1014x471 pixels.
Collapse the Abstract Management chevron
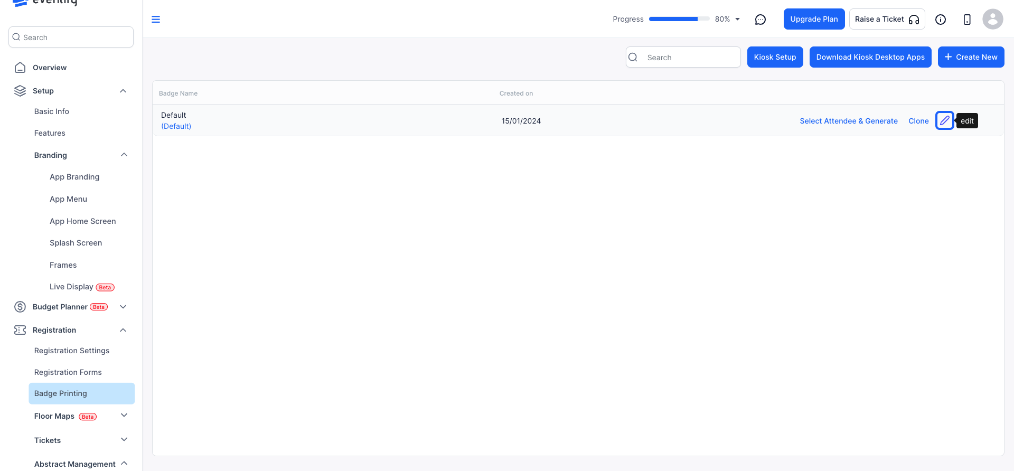tap(124, 463)
